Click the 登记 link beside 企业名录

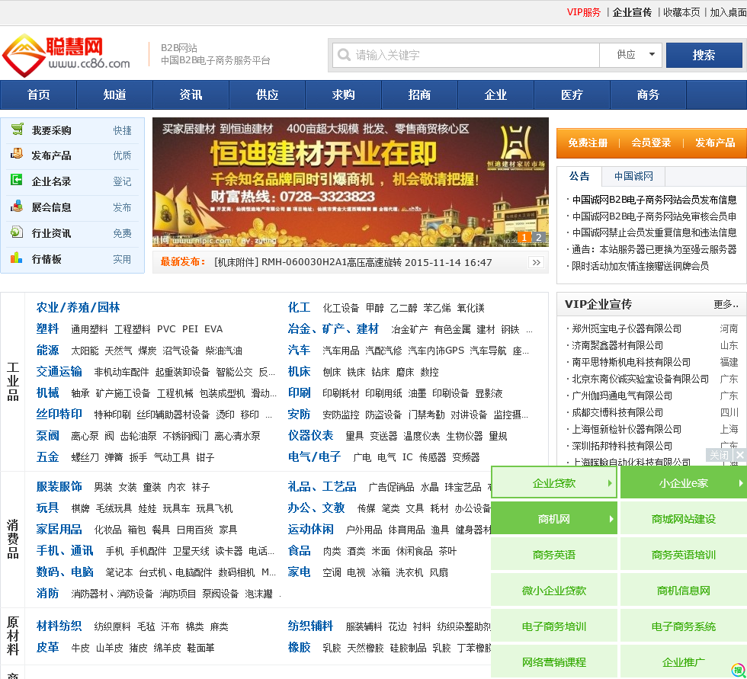point(123,181)
